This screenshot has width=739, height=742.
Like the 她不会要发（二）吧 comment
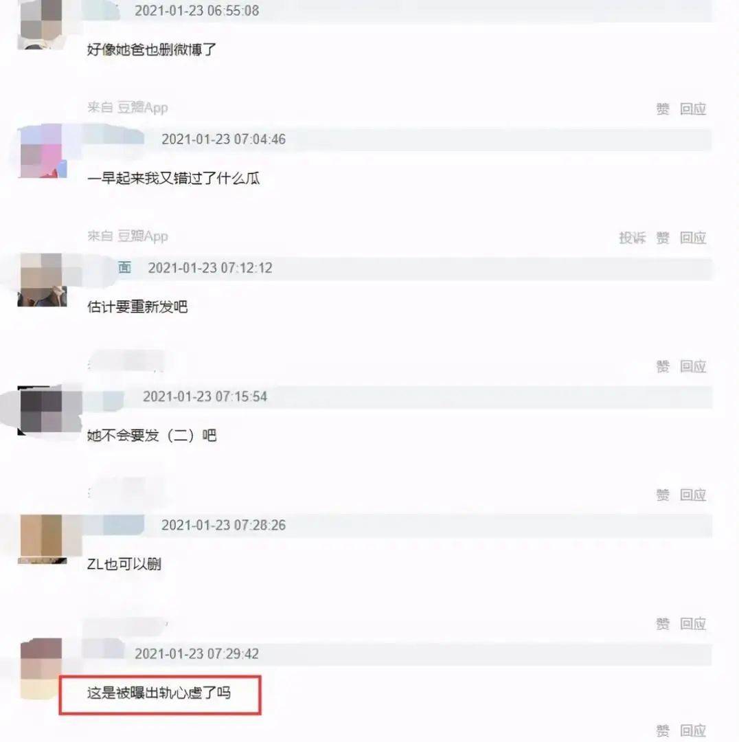(662, 495)
